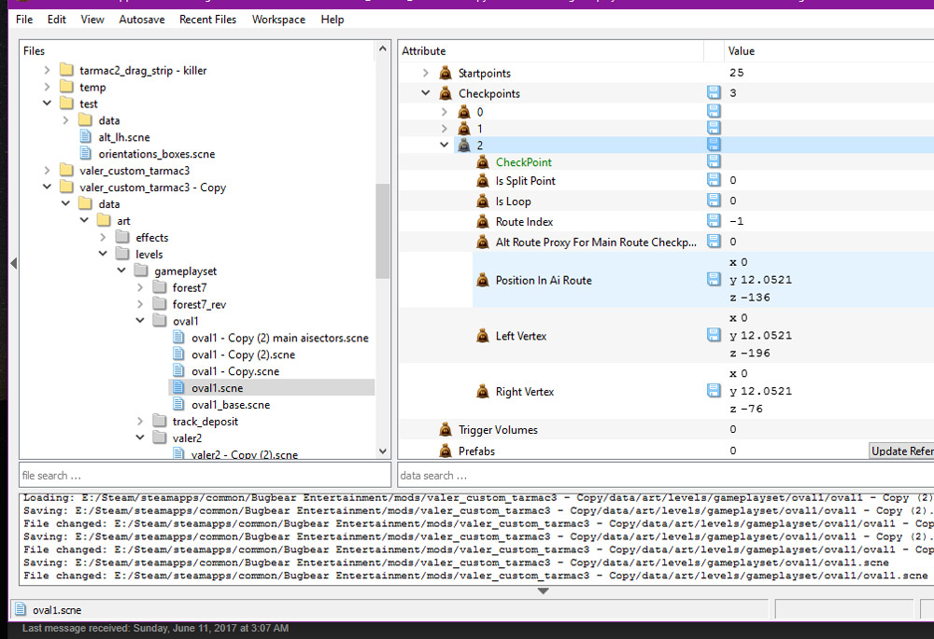
Task: Click the Startpoints bag icon
Action: [x=446, y=73]
